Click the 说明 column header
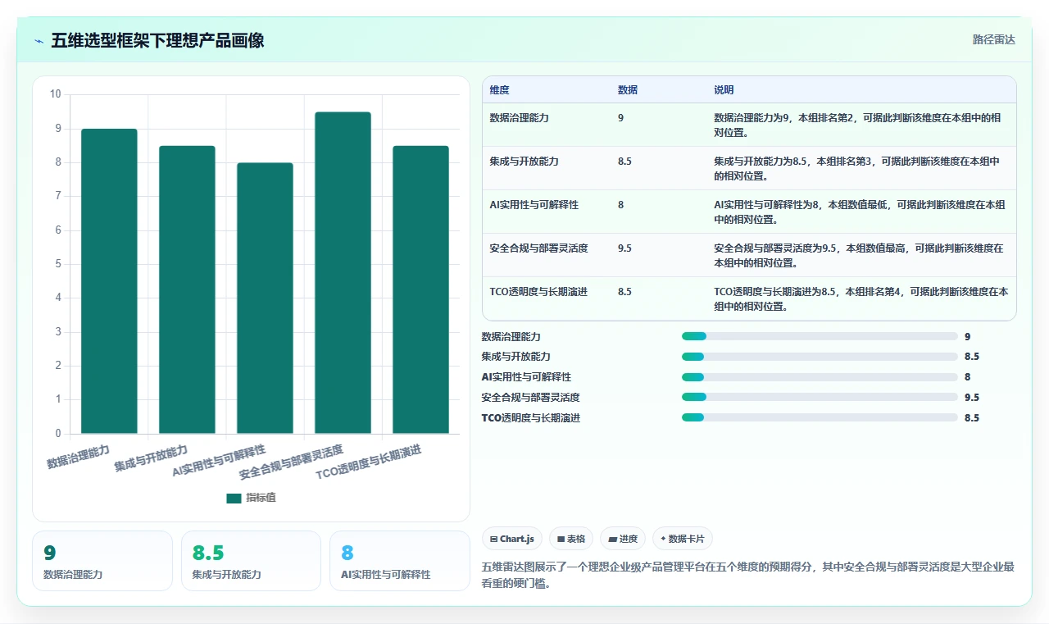 coord(724,90)
